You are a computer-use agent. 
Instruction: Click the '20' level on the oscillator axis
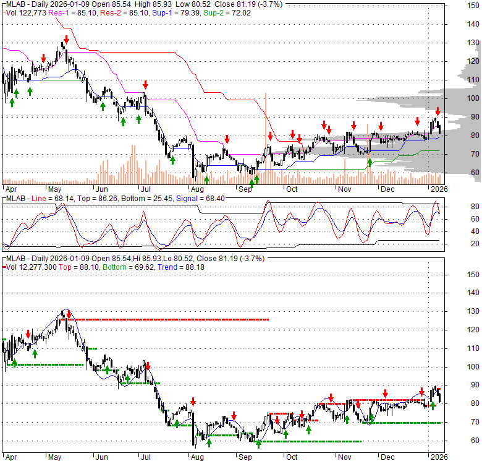point(475,244)
